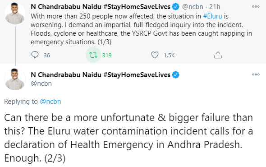Viewport: 266px width, 167px height.
Task: Click the verified badge on the first tweet
Action: (x=176, y=7)
